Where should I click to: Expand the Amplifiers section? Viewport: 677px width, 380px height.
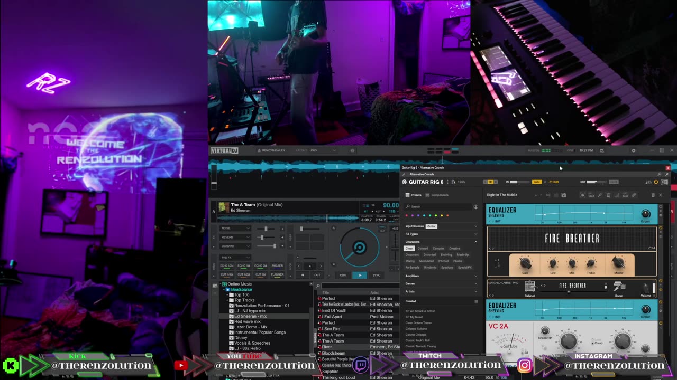(x=441, y=276)
